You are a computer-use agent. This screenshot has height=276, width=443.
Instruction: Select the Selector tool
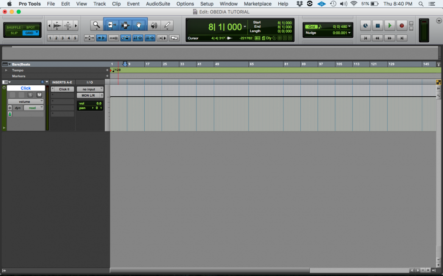125,25
